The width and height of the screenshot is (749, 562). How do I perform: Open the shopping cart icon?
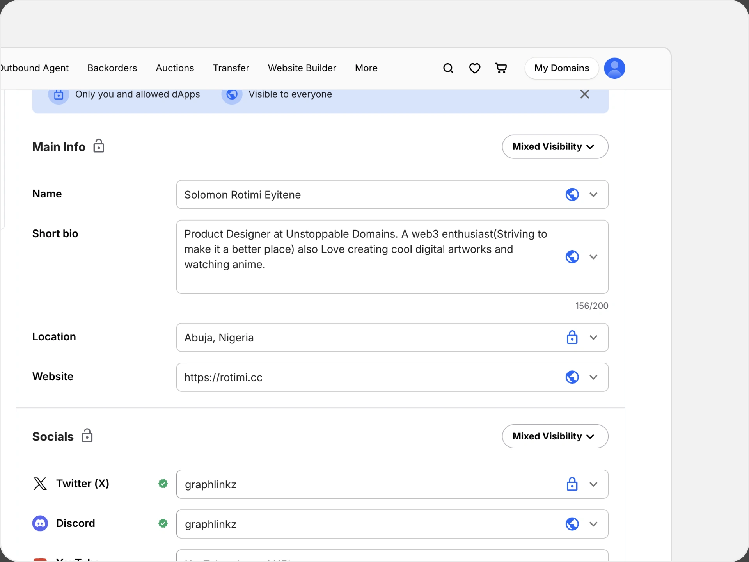(x=501, y=68)
